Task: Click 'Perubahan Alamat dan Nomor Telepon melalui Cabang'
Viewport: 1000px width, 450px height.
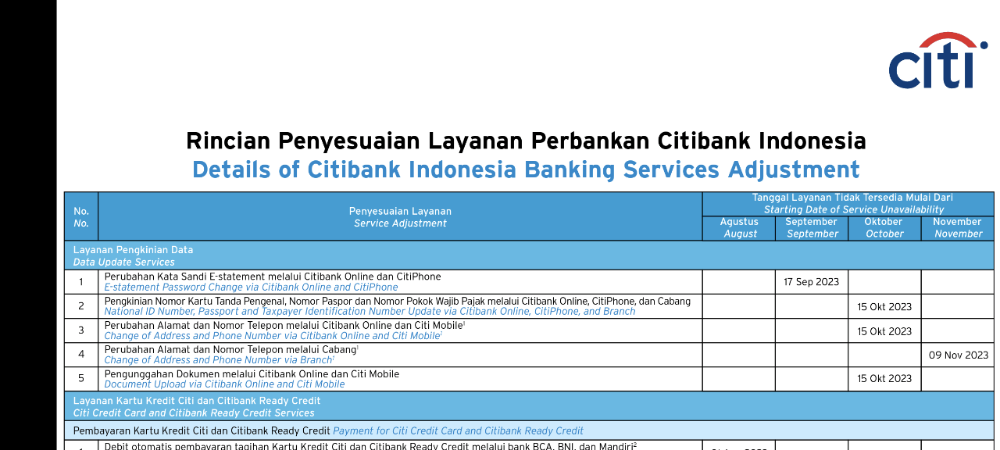Action: tap(231, 349)
